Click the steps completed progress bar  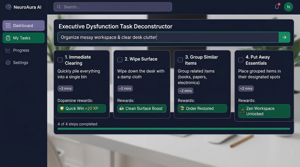pos(174,129)
